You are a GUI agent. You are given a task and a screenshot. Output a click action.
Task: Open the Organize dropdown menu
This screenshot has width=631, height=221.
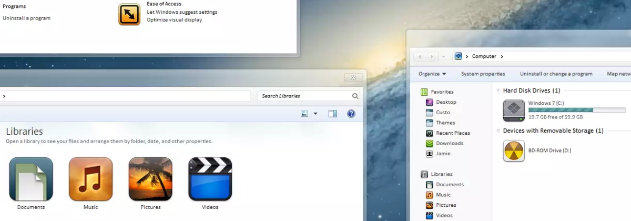coord(432,74)
